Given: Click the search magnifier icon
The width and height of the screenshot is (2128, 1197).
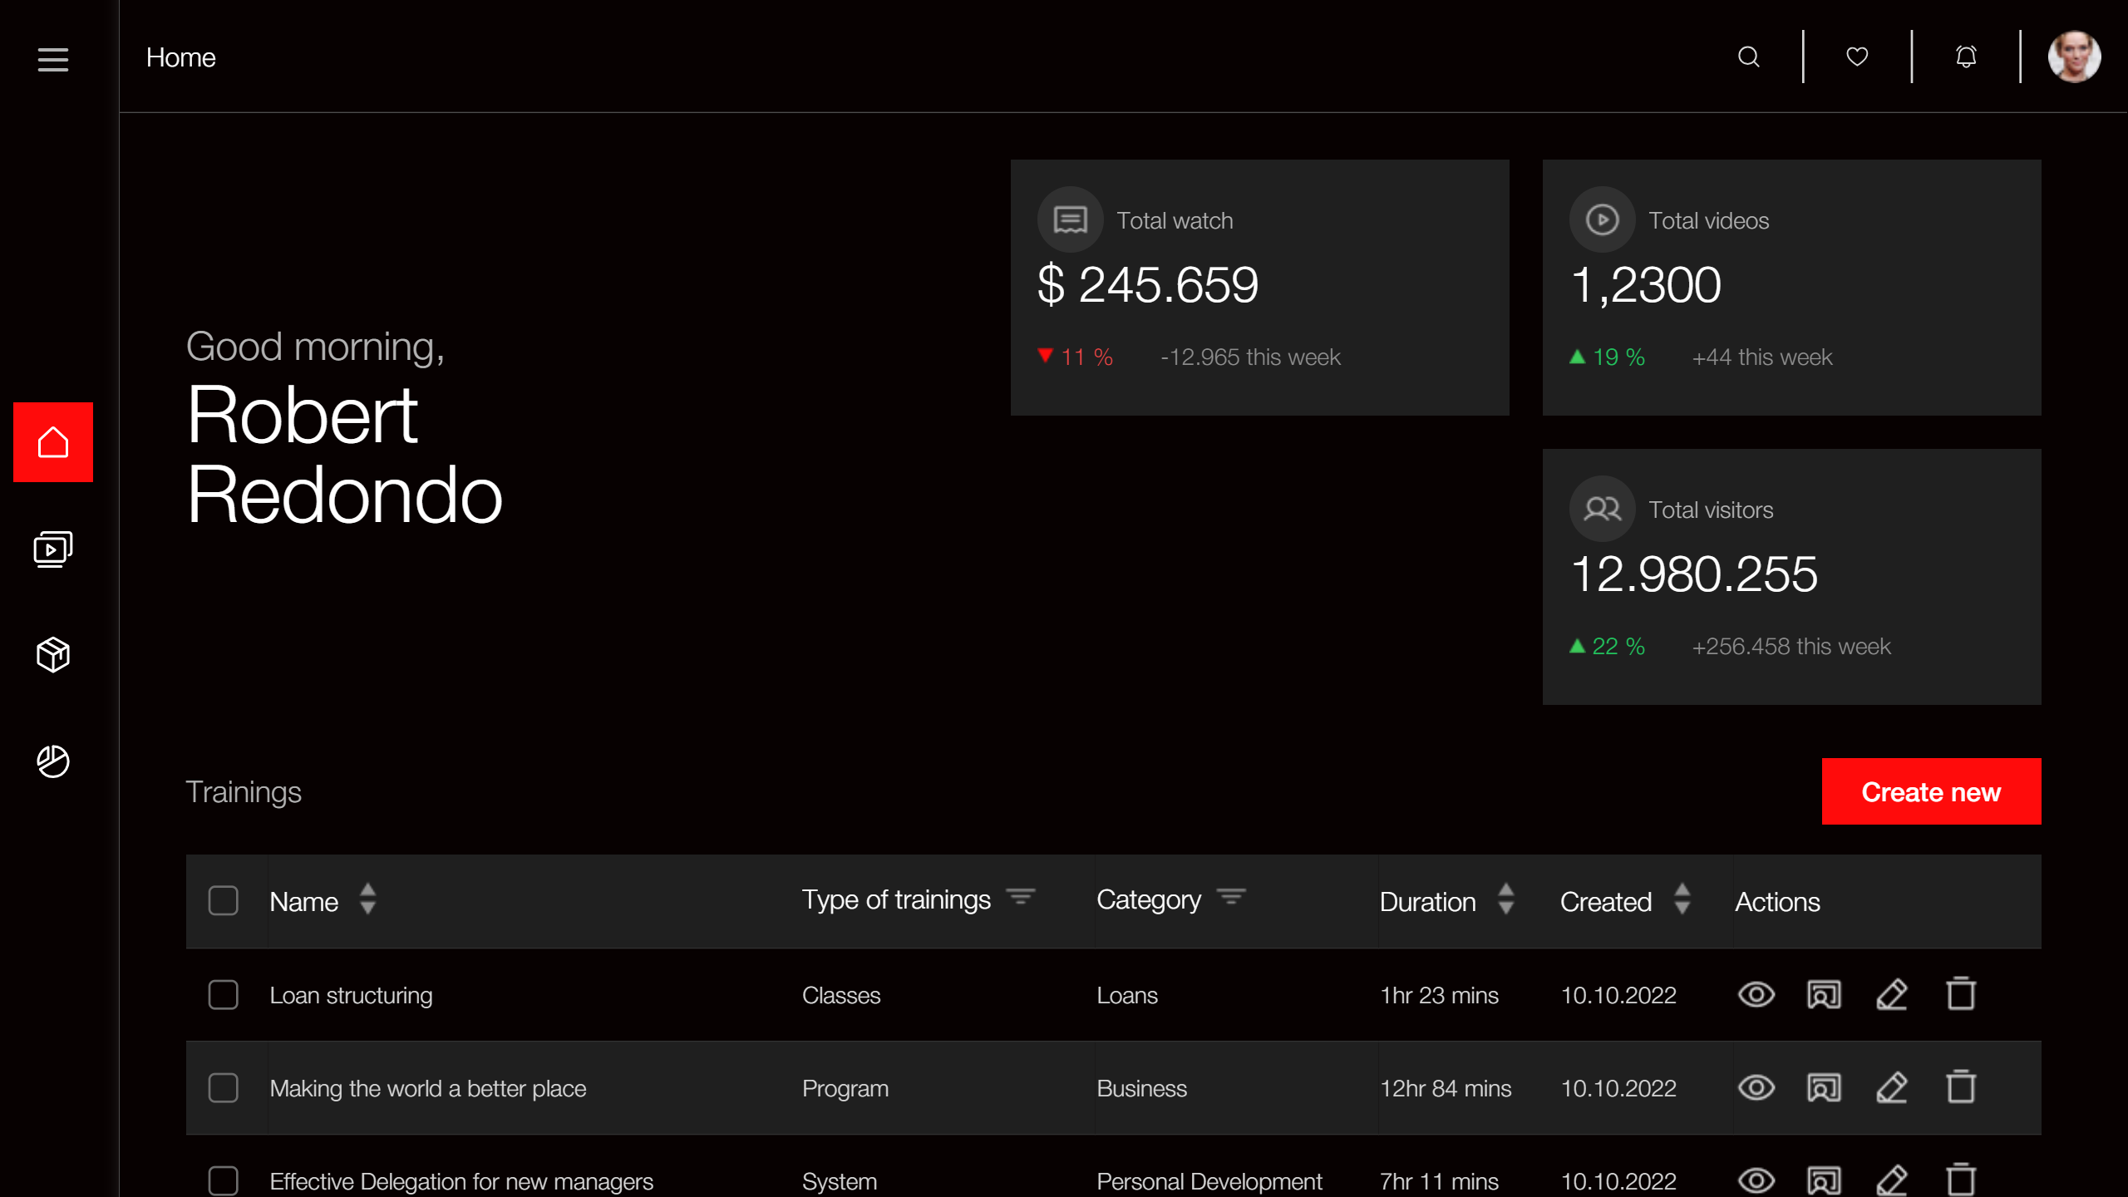Looking at the screenshot, I should 1748,57.
